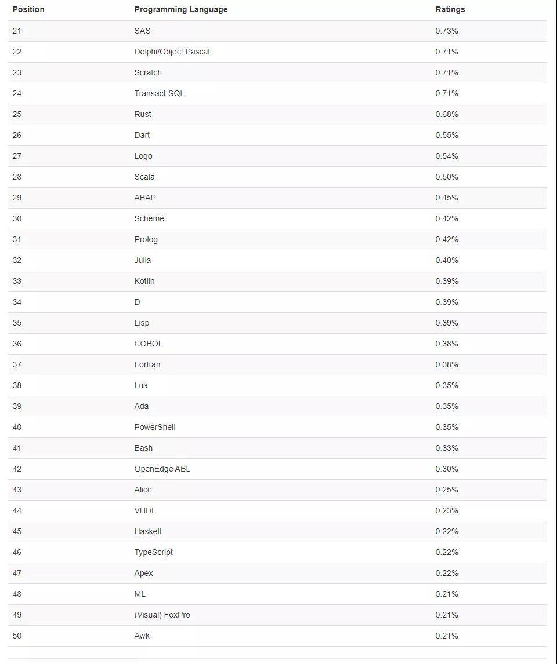Screen dimensions: 557x664
Task: Click on the Transact-SQL entry
Action: tap(159, 93)
